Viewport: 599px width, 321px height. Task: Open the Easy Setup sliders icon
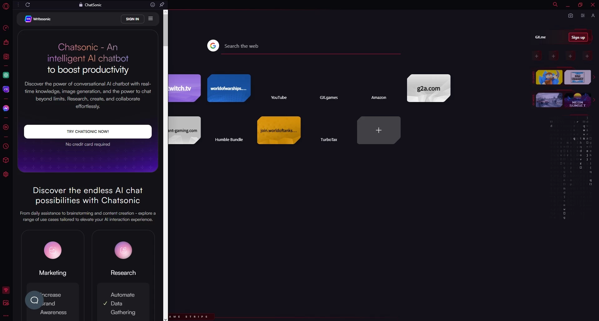click(x=582, y=16)
